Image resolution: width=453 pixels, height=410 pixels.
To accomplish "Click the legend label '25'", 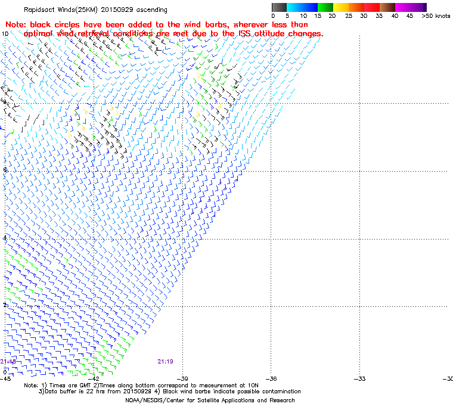I will (x=349, y=16).
